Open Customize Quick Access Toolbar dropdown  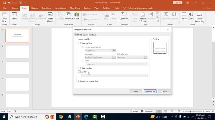coord(26,3)
